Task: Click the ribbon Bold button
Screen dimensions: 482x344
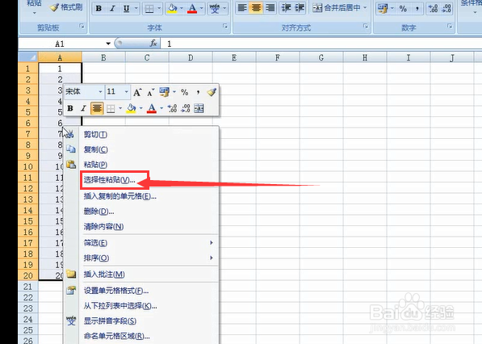Action: tap(98, 9)
